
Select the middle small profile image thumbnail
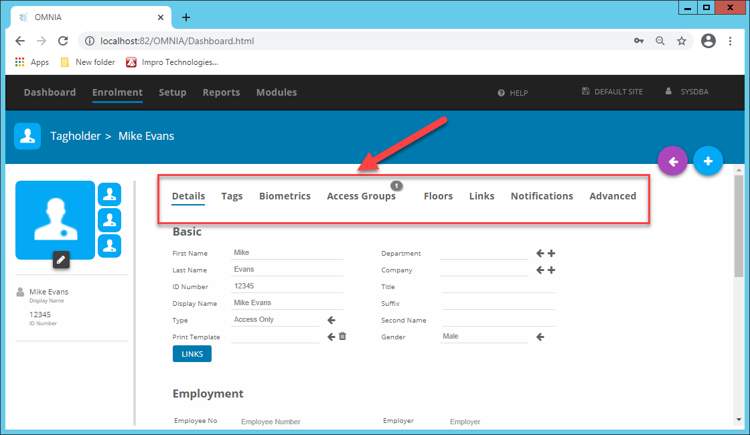click(110, 220)
